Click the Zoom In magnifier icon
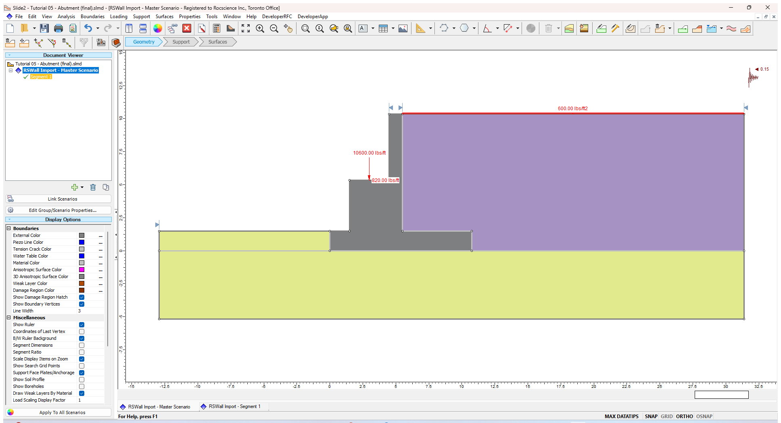This screenshot has height=423, width=781. (x=260, y=28)
